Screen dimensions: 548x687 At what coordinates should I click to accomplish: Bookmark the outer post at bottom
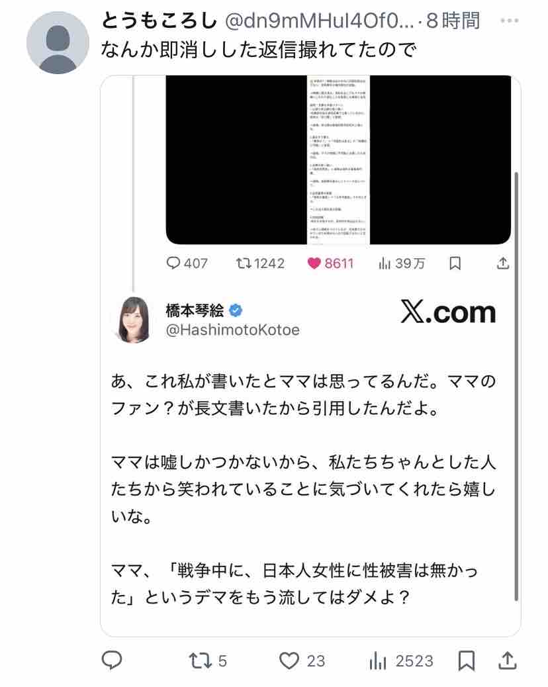pos(467,661)
